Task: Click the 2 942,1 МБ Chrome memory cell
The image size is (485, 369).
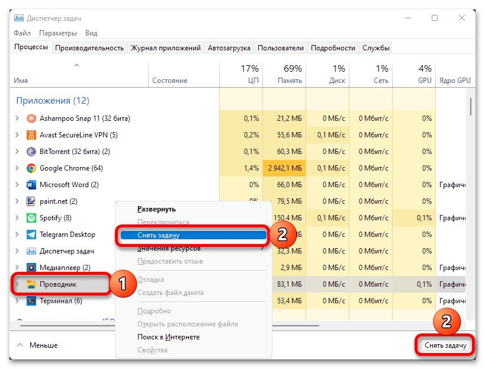Action: (x=285, y=168)
